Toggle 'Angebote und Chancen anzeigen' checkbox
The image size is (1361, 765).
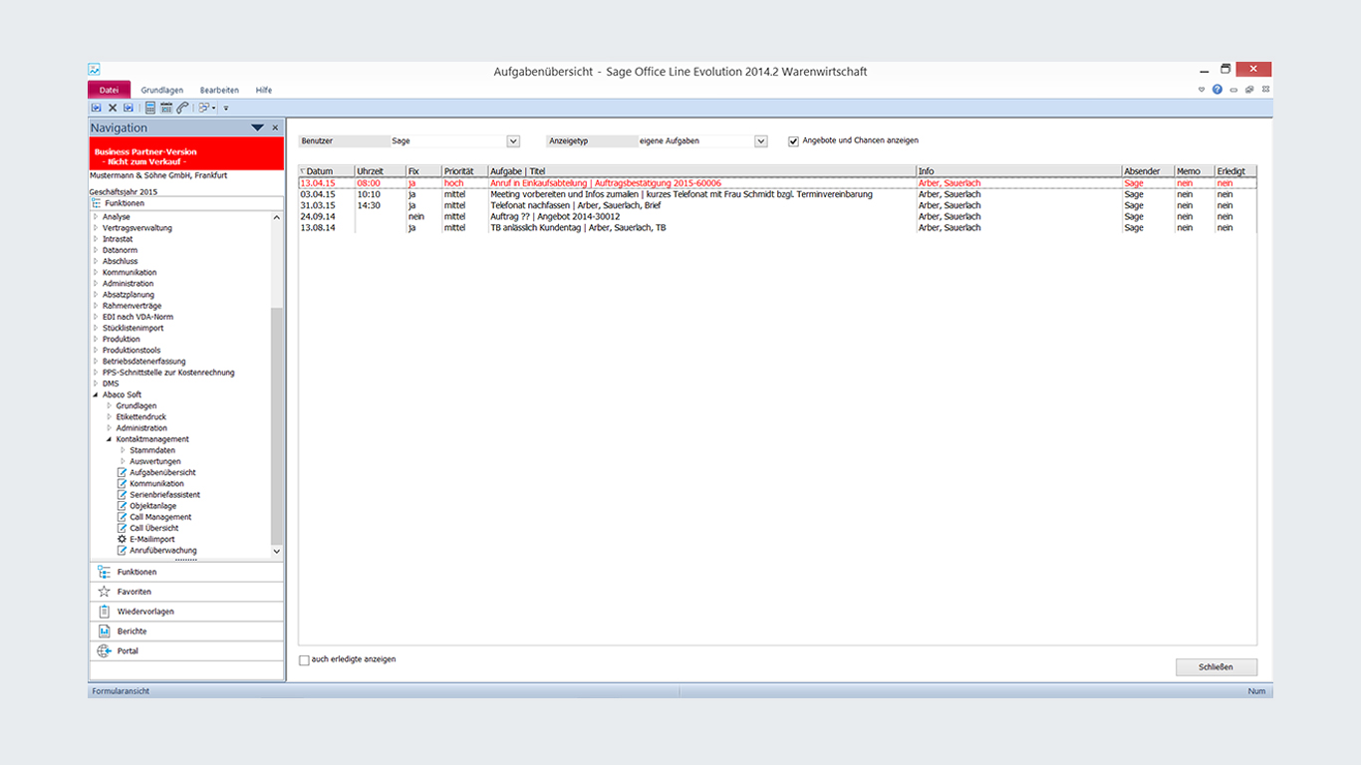click(794, 141)
